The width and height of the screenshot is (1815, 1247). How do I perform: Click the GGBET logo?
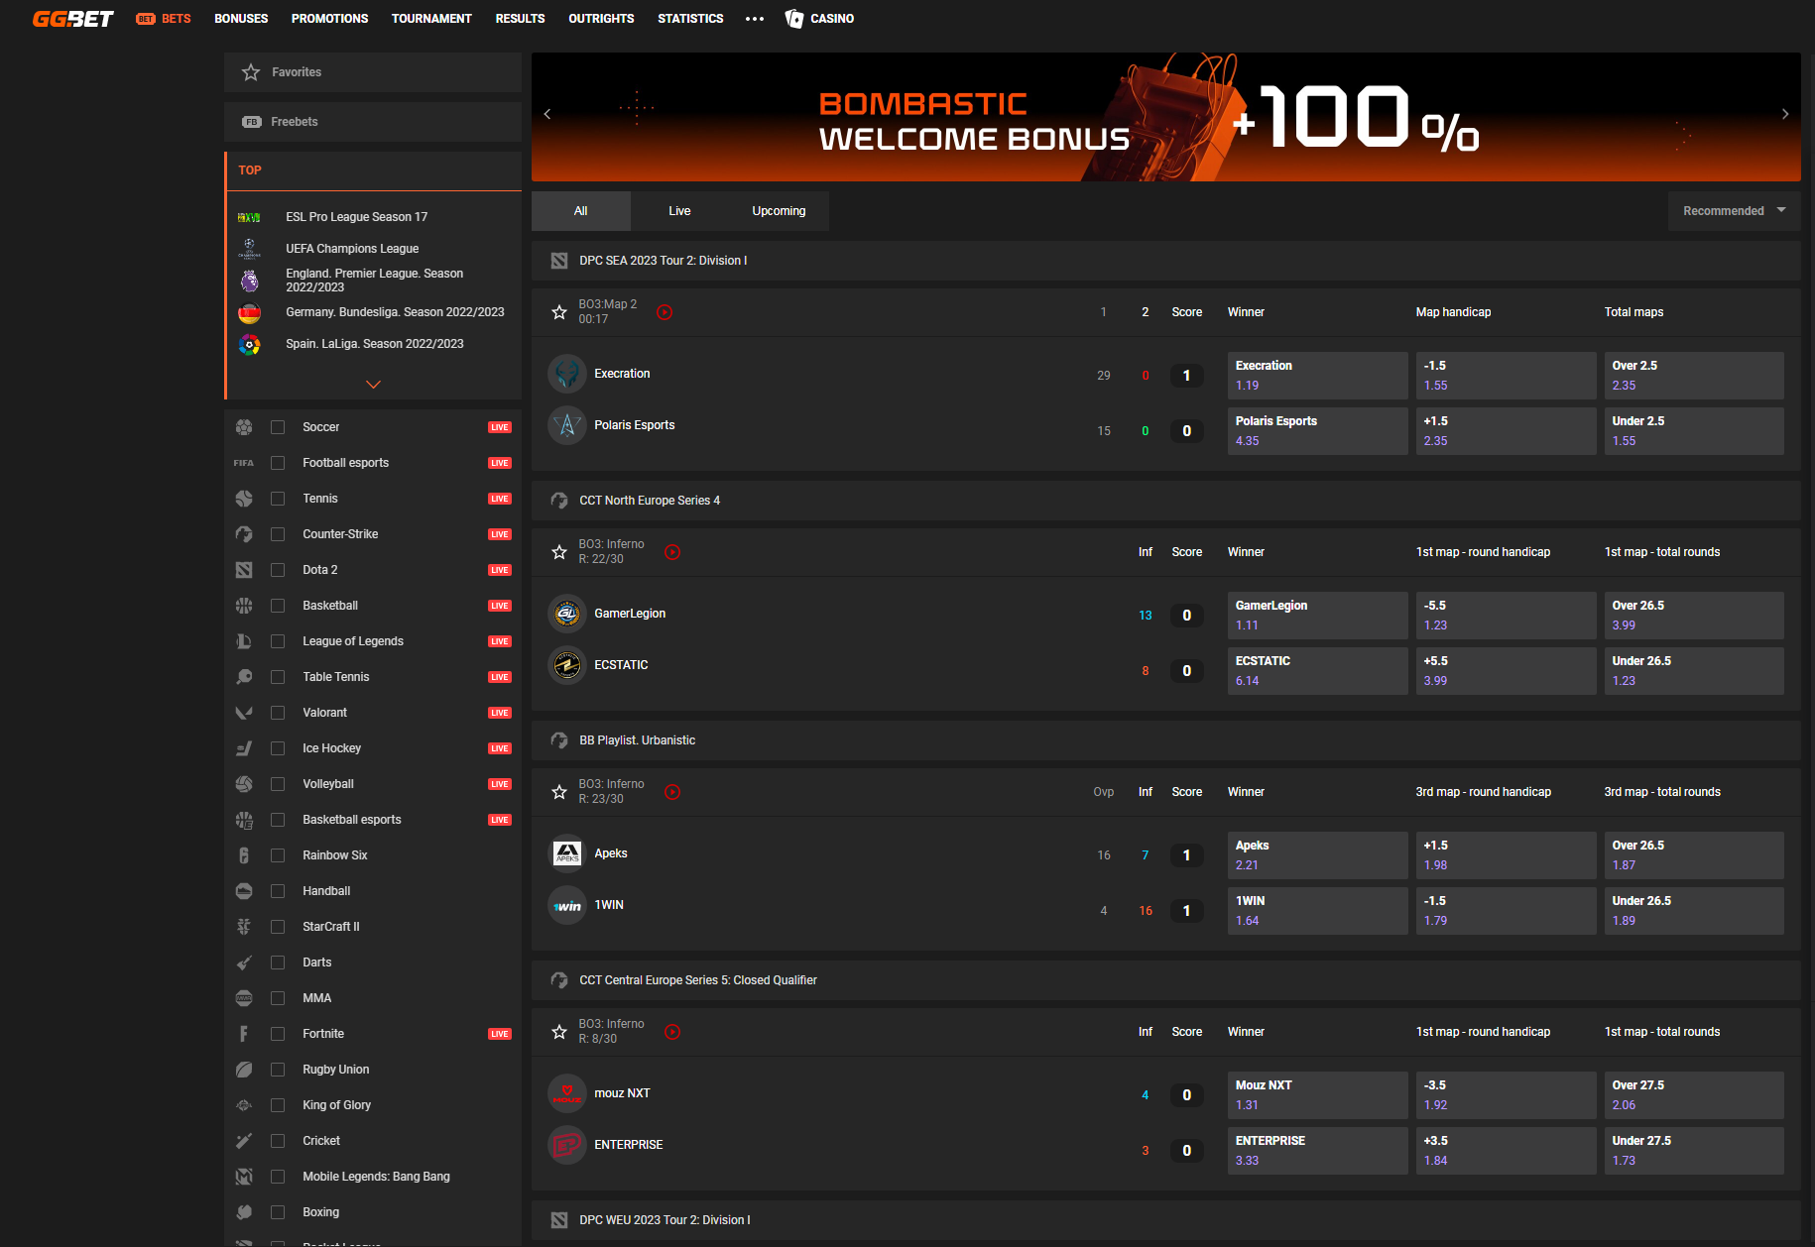pyautogui.click(x=72, y=19)
